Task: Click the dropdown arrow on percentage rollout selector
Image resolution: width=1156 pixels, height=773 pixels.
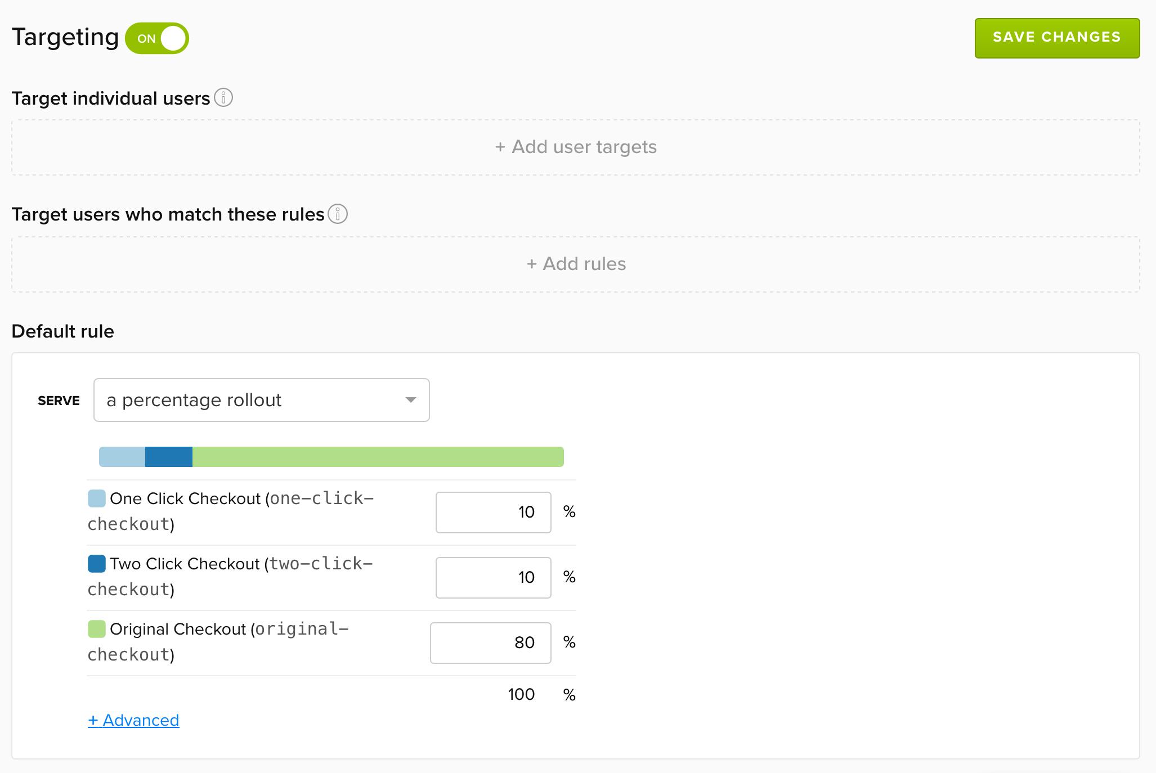Action: pos(411,400)
